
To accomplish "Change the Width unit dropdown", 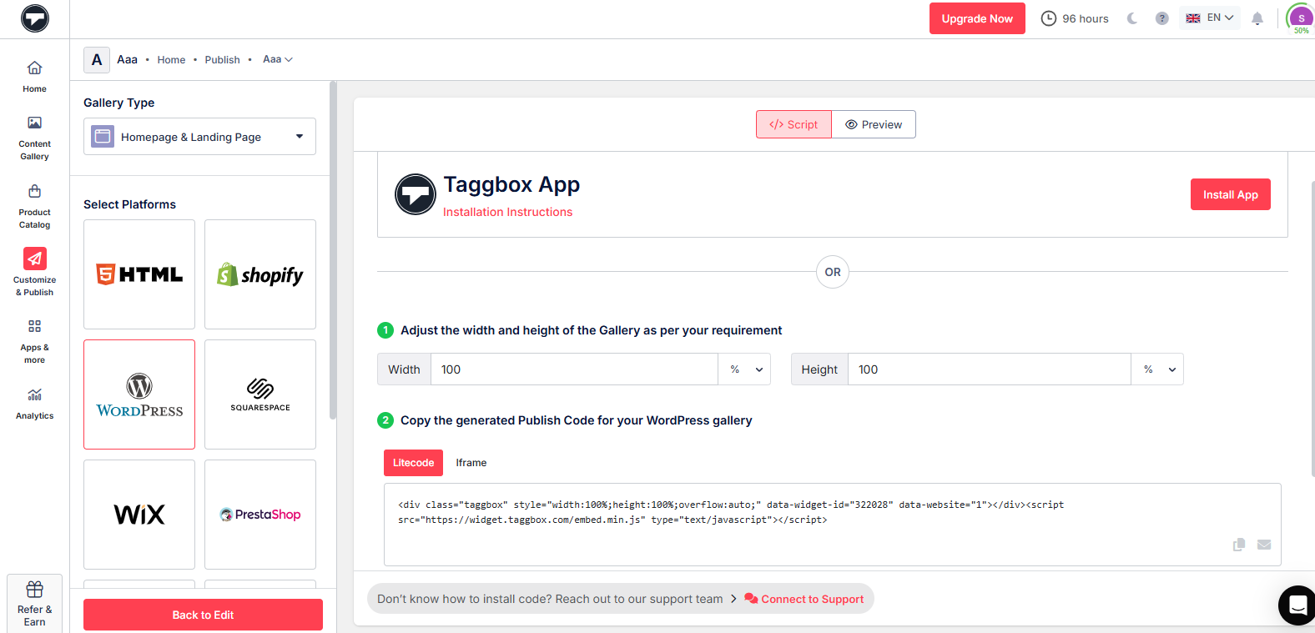I will (x=744, y=369).
